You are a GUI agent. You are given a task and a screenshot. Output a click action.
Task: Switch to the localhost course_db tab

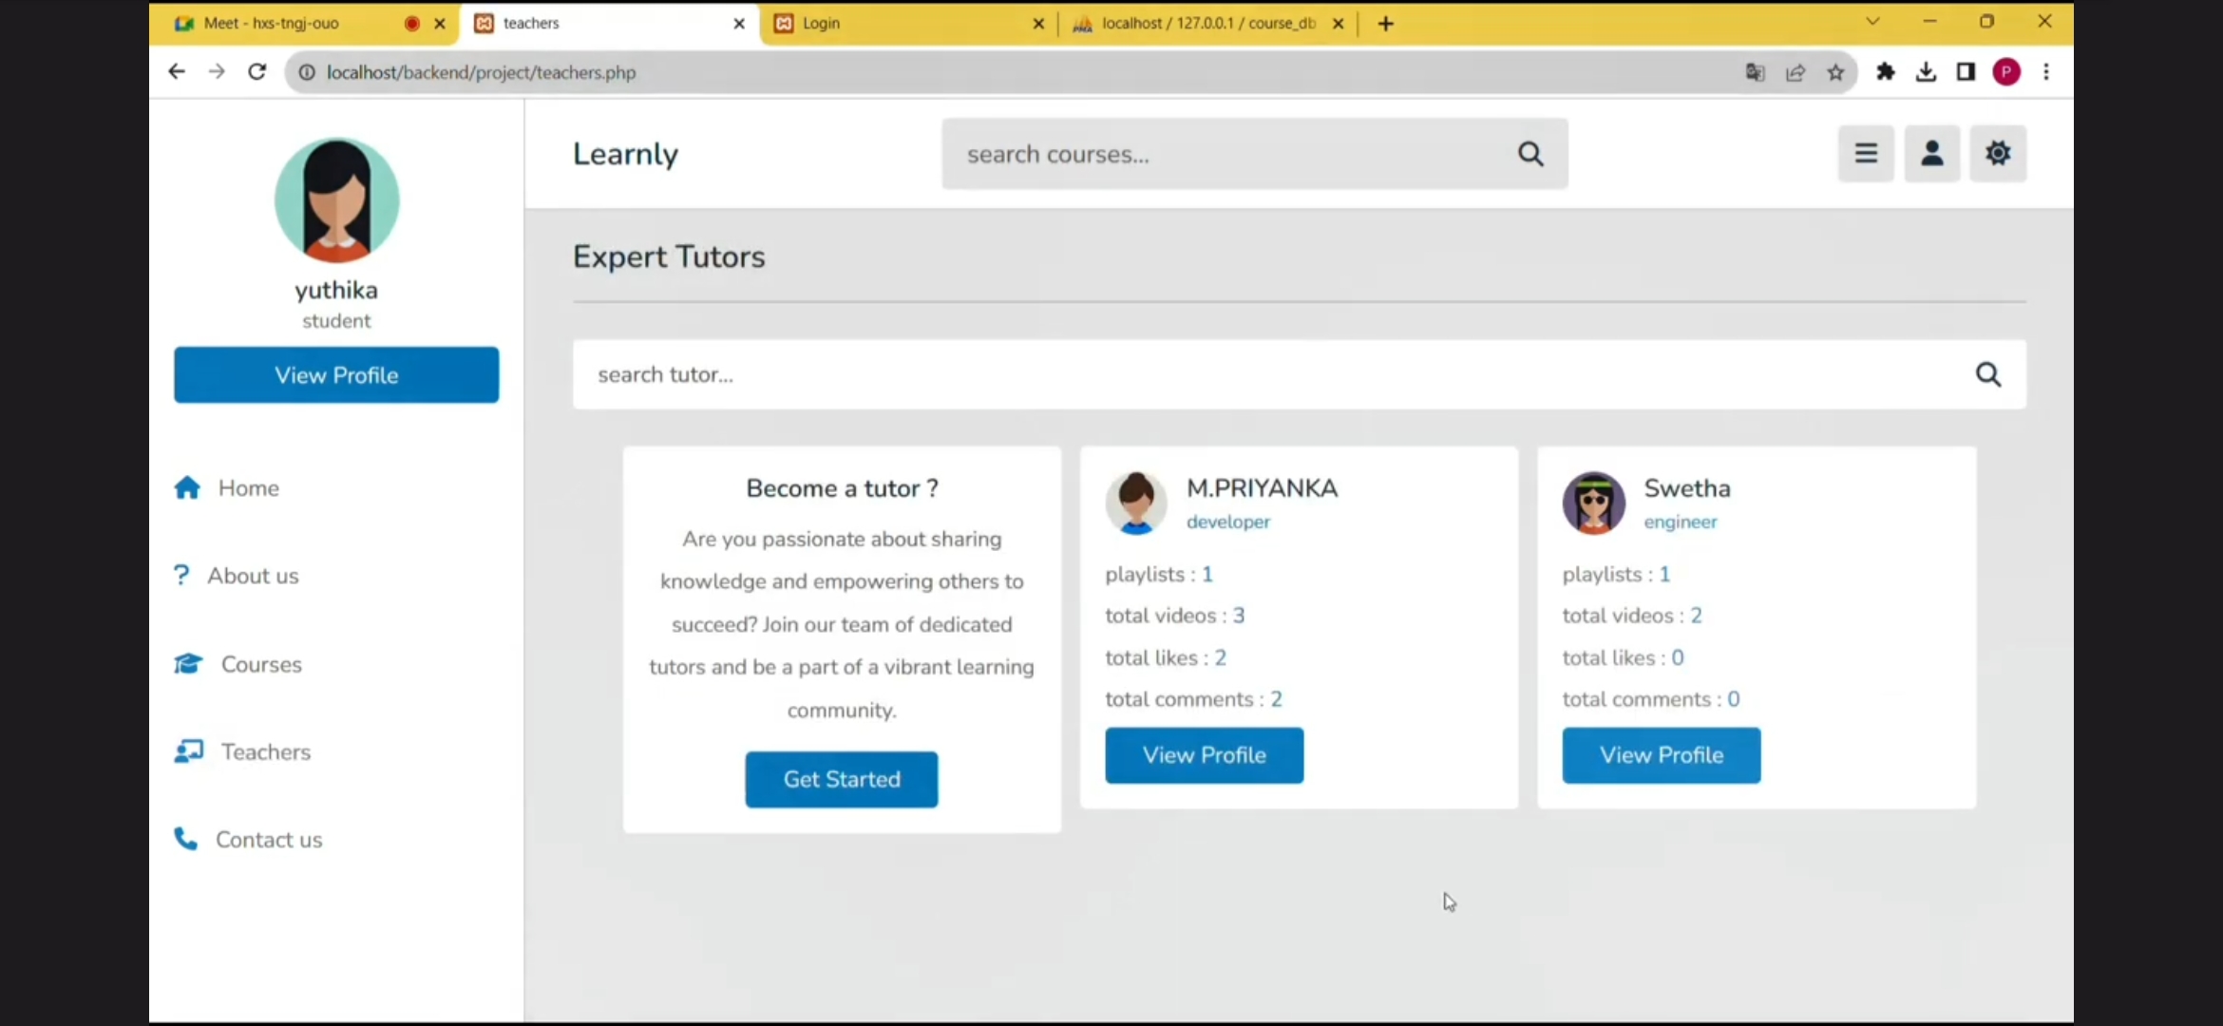(x=1197, y=24)
